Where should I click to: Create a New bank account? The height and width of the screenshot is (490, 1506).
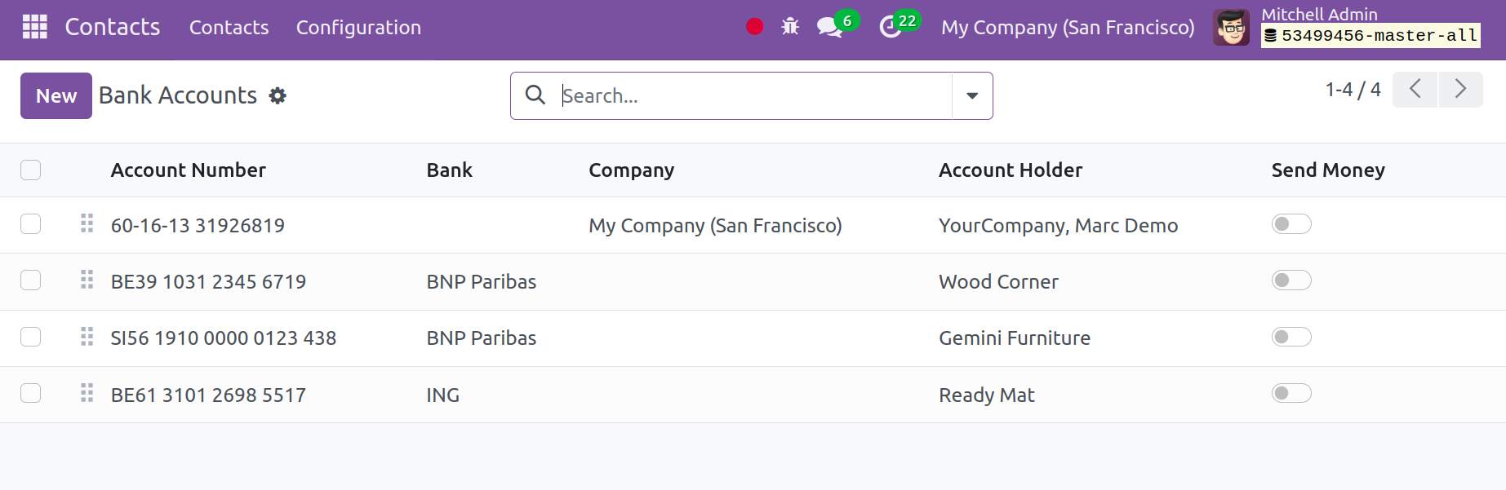pos(56,95)
